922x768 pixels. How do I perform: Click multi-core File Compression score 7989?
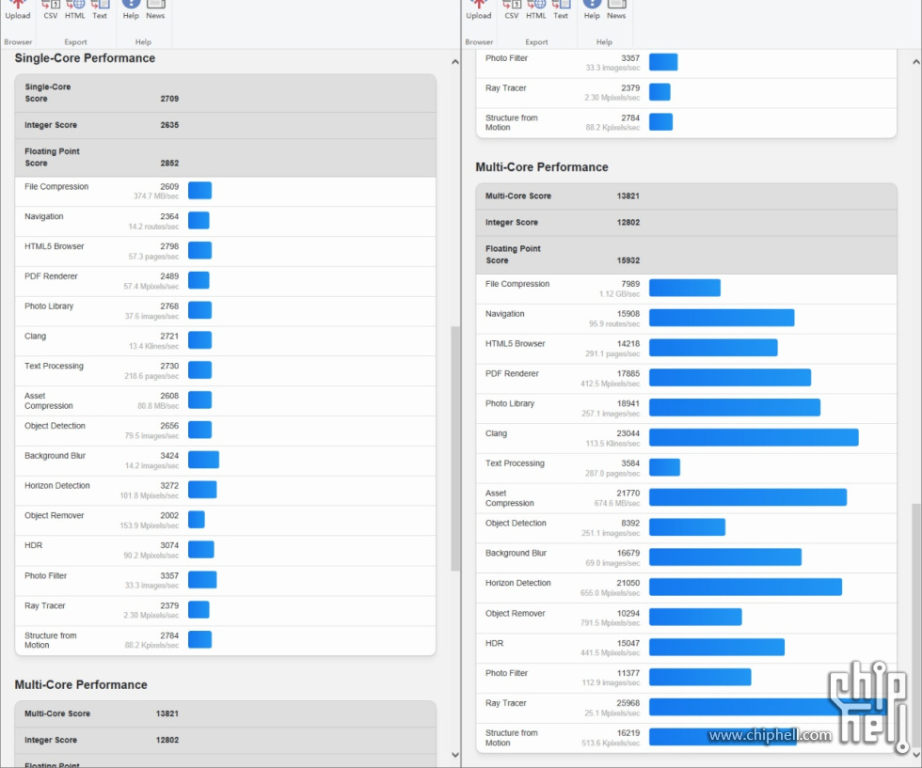click(630, 284)
